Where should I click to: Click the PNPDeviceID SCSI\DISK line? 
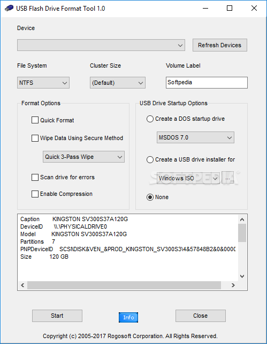tap(128, 249)
